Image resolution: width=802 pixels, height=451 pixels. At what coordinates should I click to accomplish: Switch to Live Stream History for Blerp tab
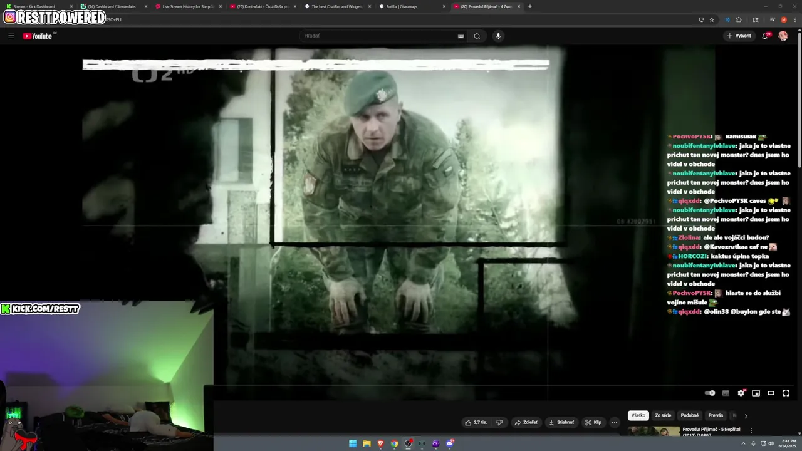188,6
